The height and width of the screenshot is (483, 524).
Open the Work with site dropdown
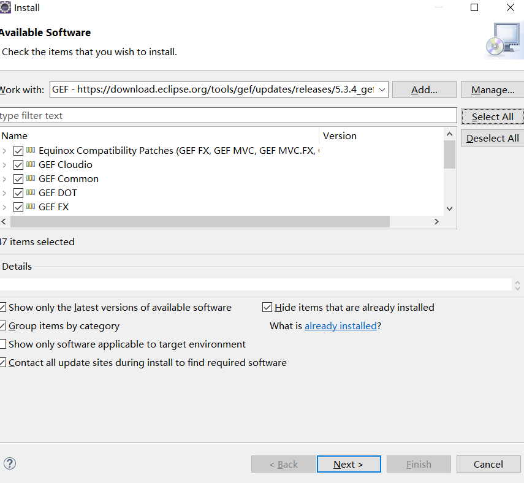coord(382,89)
